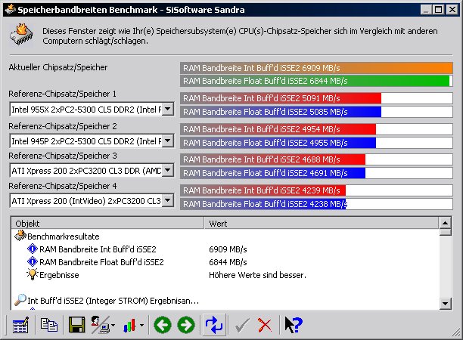
Task: Open Referenz-Chipsatz 4 combo box arrow
Action: pyautogui.click(x=168, y=200)
